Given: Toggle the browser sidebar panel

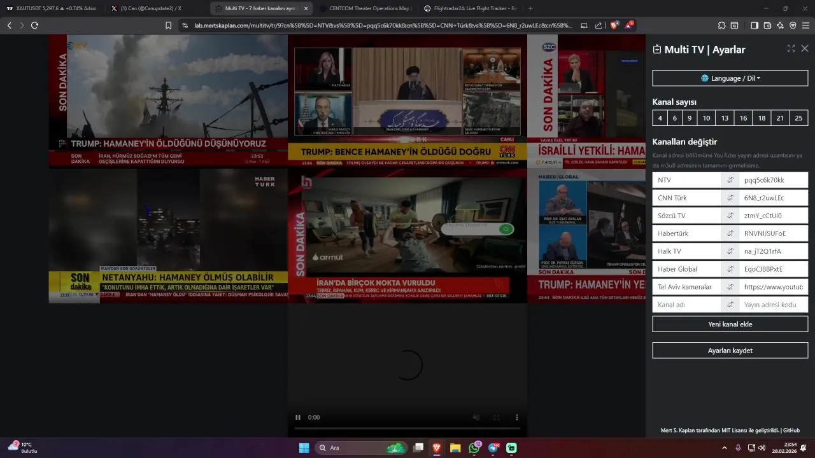Looking at the screenshot, I should click(x=755, y=25).
